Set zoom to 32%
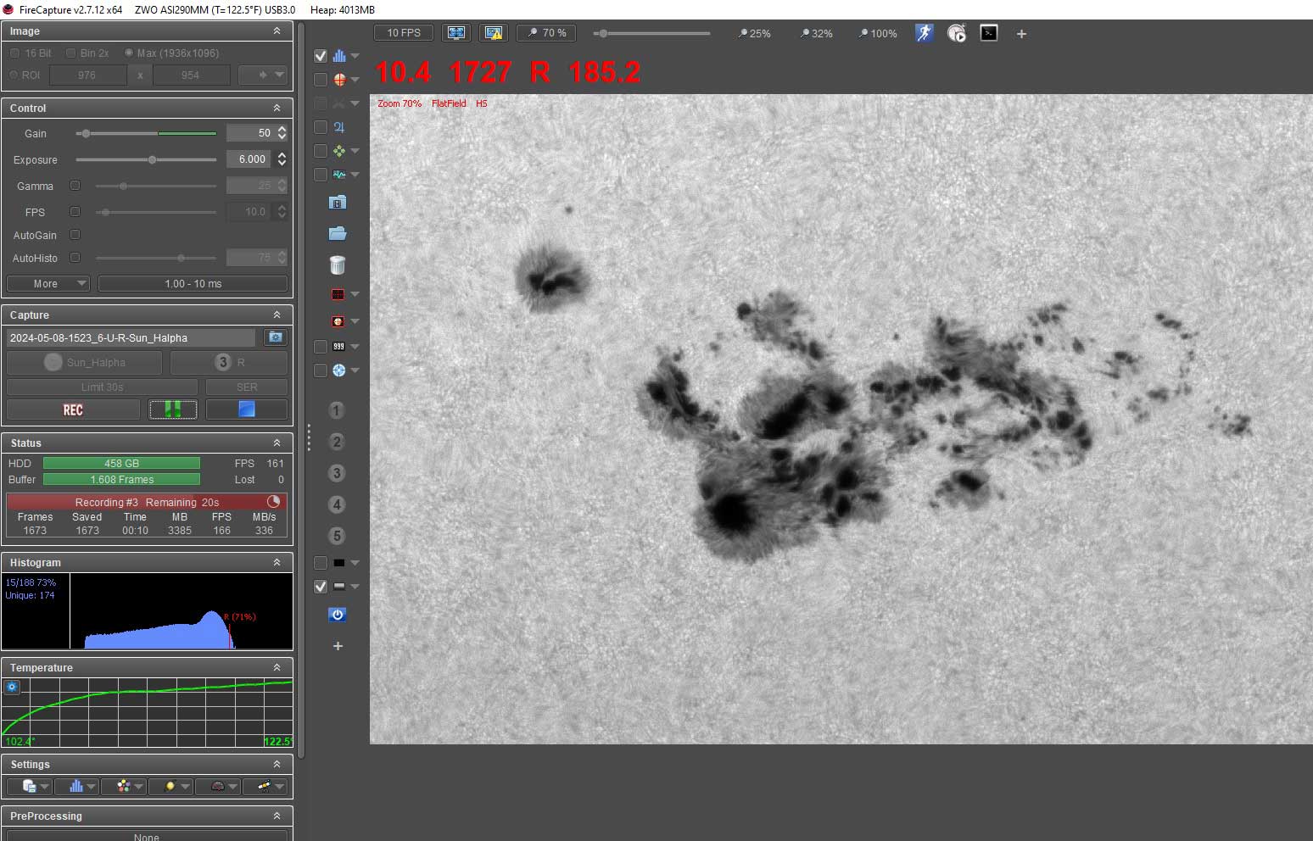The width and height of the screenshot is (1313, 841). point(816,34)
